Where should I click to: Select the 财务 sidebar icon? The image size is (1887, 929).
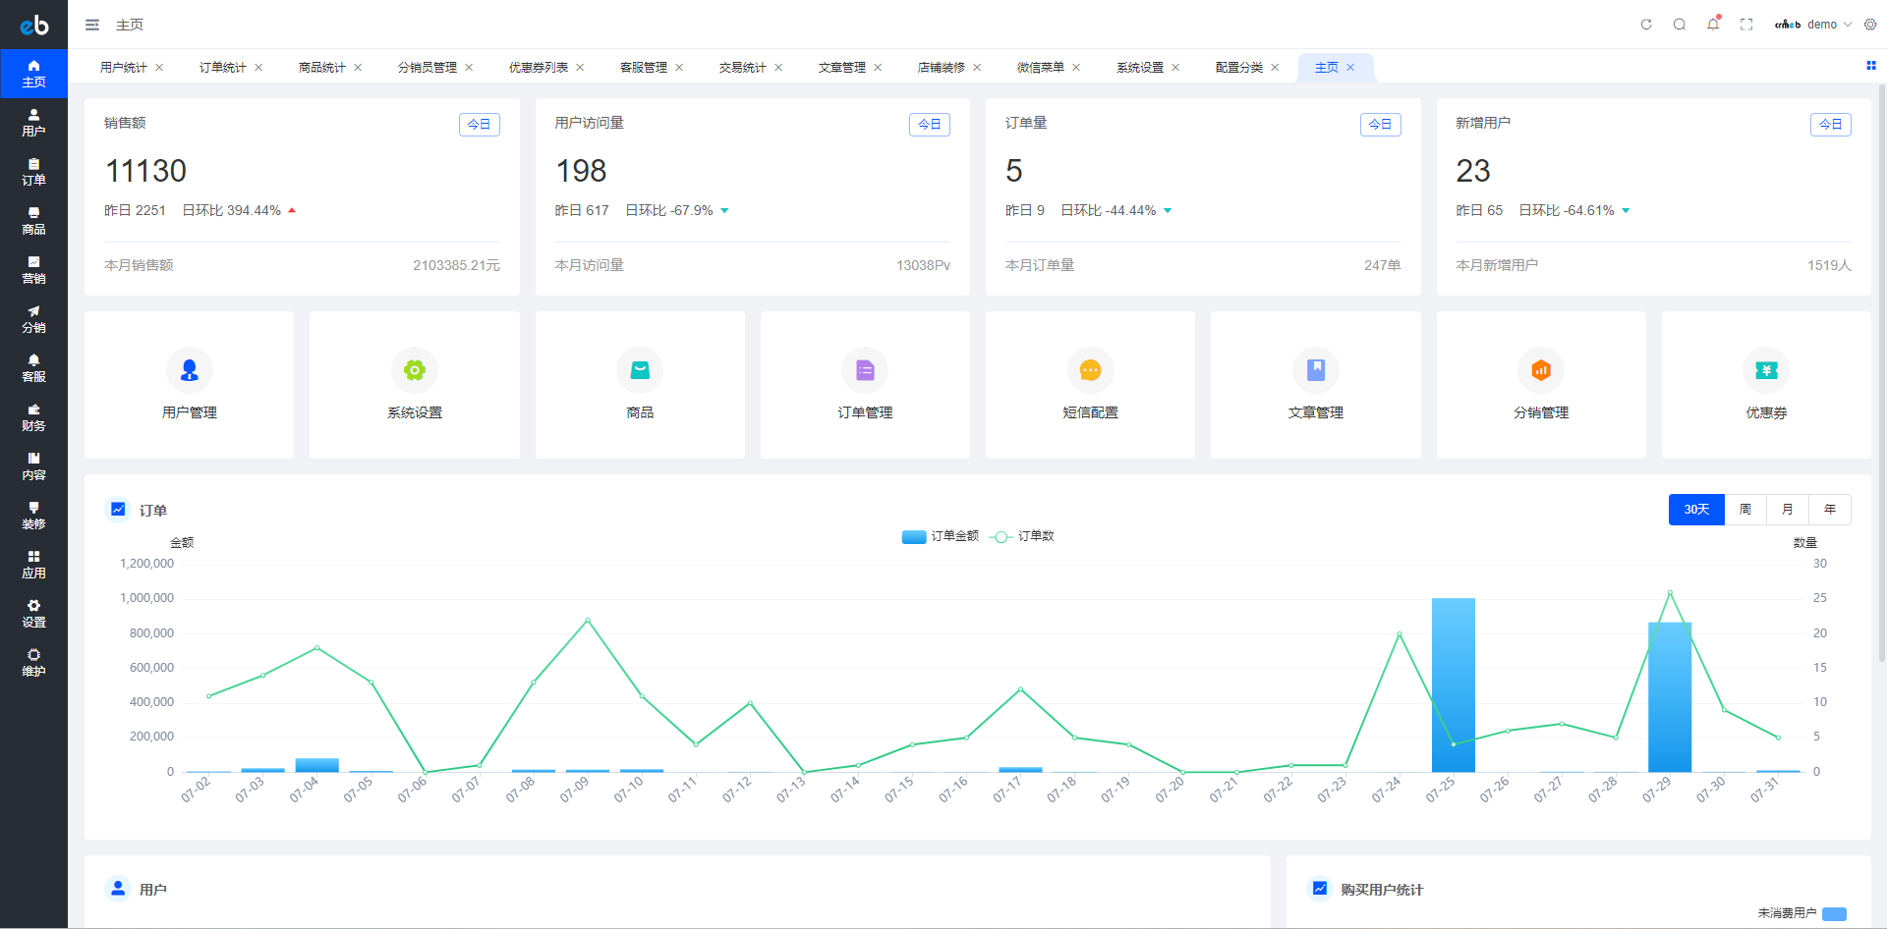point(33,417)
